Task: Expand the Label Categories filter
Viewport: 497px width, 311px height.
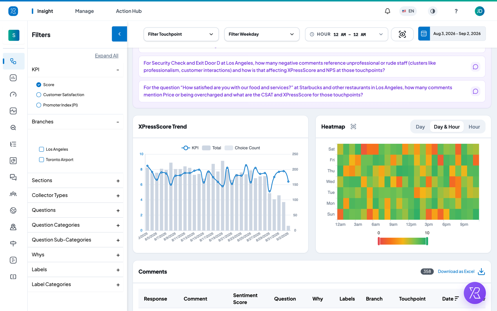Action: coord(118,285)
